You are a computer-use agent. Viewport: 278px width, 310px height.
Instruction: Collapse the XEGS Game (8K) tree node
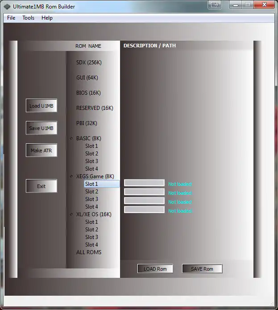pyautogui.click(x=71, y=176)
